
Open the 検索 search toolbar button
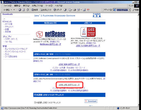point(35,10)
